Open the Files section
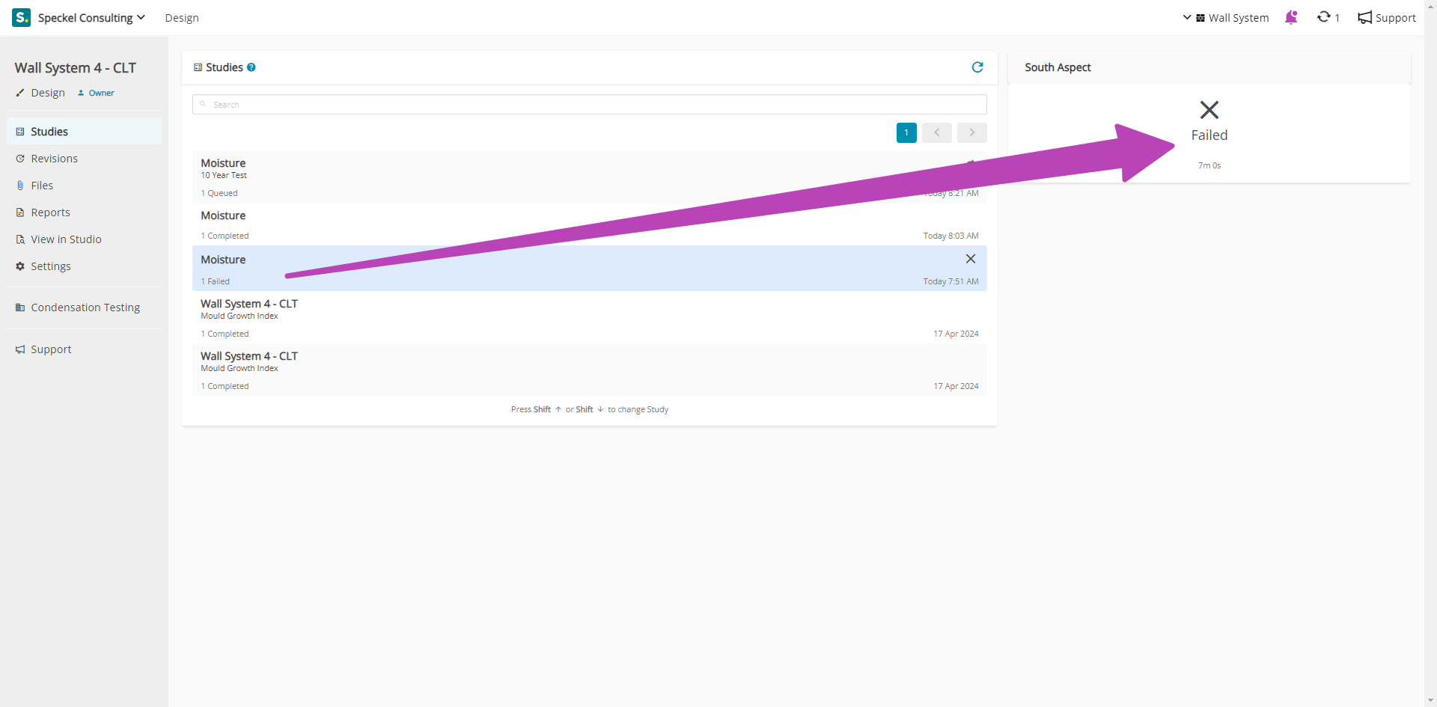This screenshot has height=707, width=1437. (42, 186)
